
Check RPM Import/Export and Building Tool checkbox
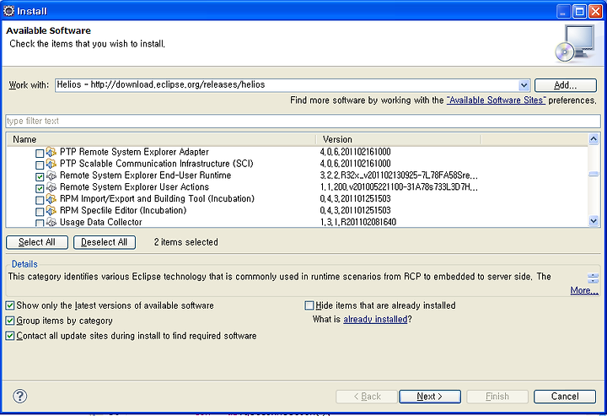[40, 200]
